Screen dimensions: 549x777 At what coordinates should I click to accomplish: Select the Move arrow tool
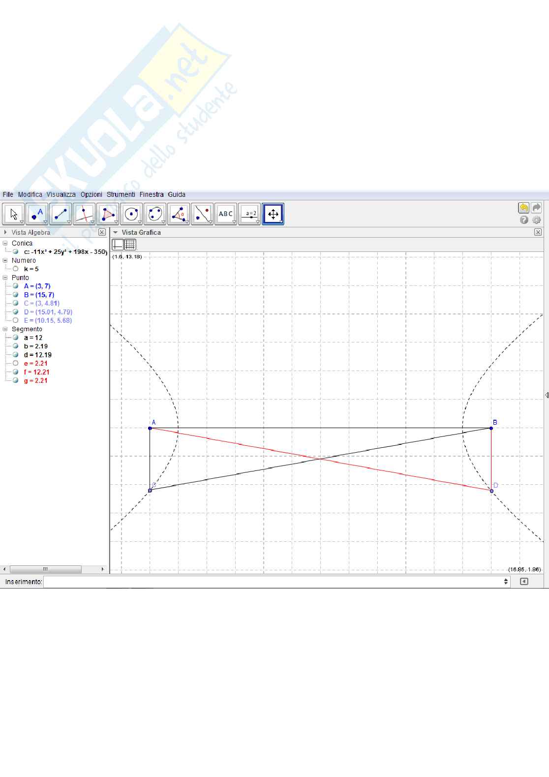tap(13, 214)
